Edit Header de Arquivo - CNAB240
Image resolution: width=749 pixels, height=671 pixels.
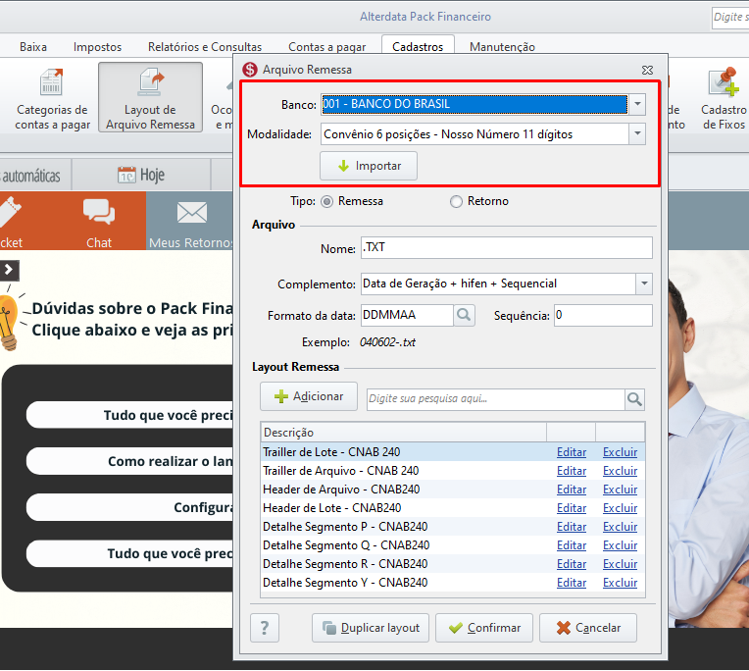(572, 490)
